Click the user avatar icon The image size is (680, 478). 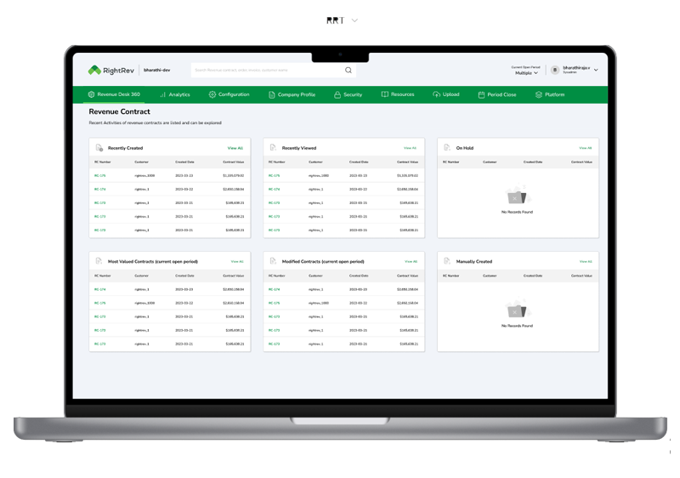(x=555, y=70)
